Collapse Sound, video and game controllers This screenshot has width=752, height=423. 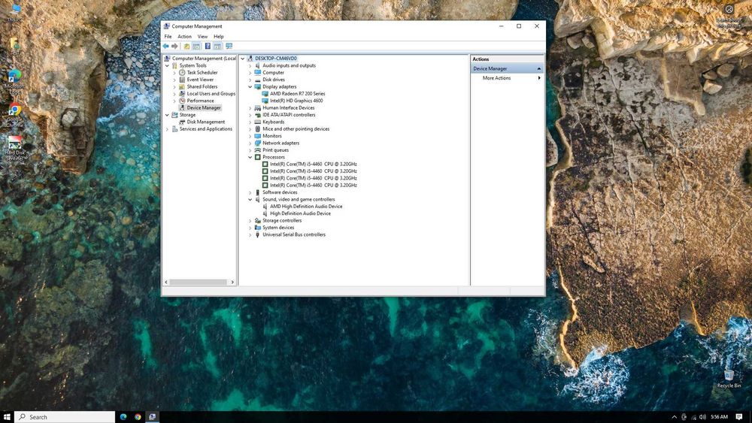click(x=250, y=199)
